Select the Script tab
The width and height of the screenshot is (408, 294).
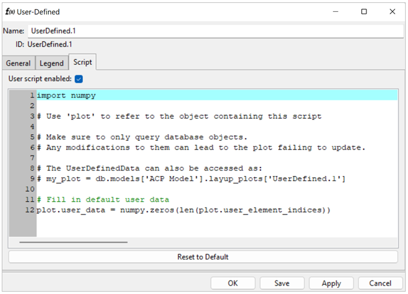point(83,62)
